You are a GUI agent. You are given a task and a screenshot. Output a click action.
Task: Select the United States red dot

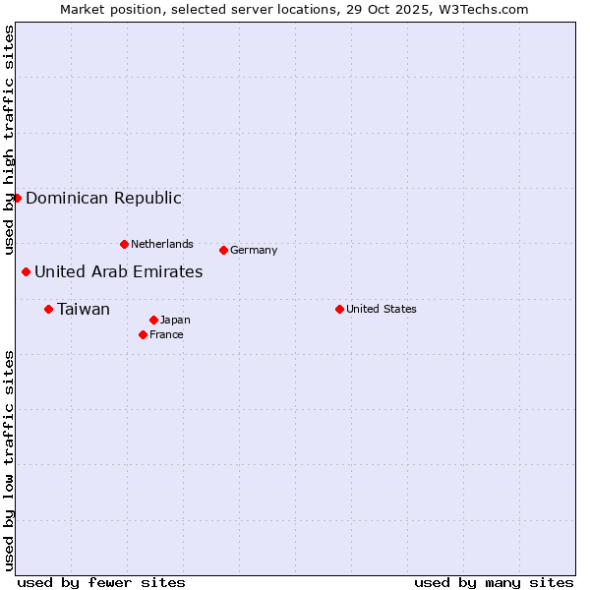tap(339, 309)
